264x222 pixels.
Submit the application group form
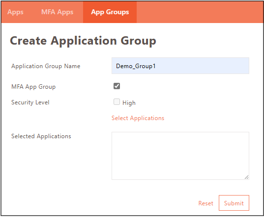[234, 203]
